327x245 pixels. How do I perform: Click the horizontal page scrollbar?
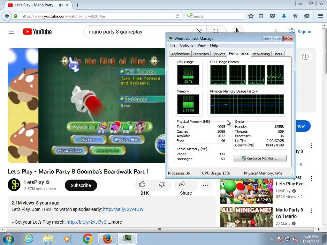(160, 229)
